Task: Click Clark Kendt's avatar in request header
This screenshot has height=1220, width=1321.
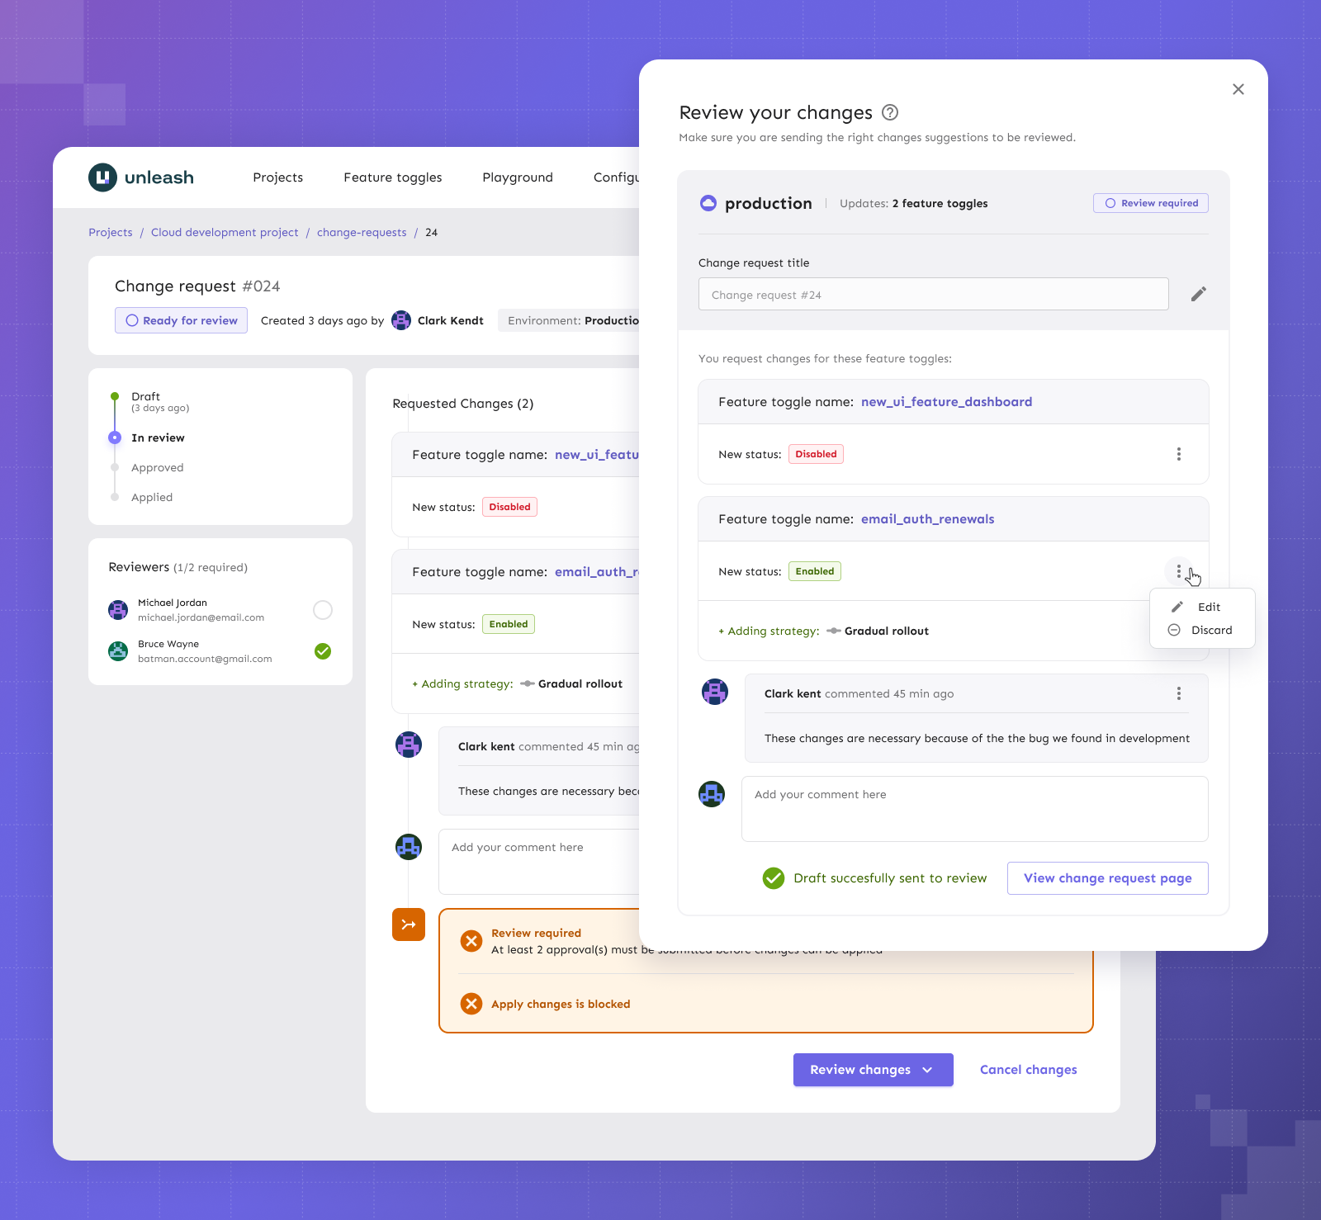Action: pos(401,320)
